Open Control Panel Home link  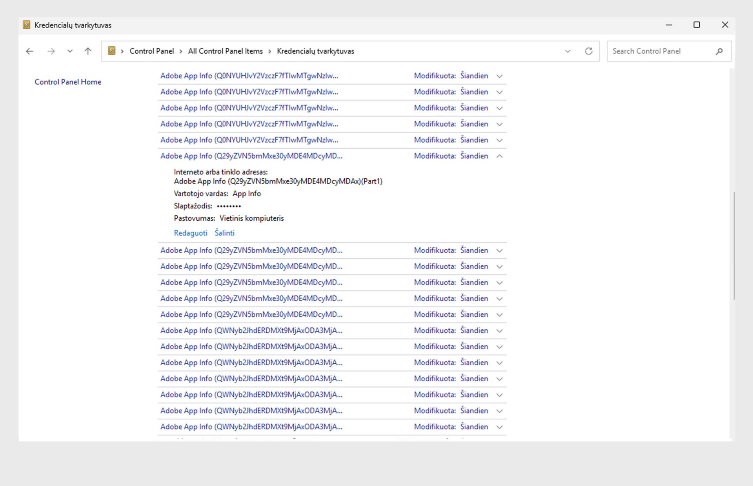click(x=68, y=82)
